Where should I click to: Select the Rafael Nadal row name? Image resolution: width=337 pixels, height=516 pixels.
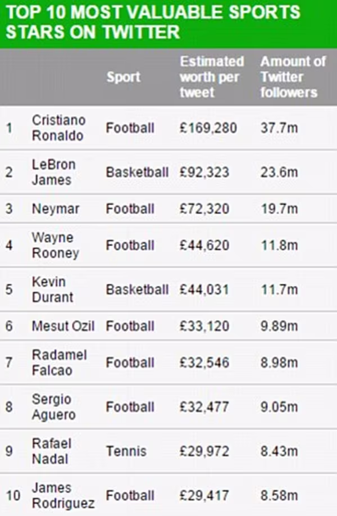tap(51, 451)
